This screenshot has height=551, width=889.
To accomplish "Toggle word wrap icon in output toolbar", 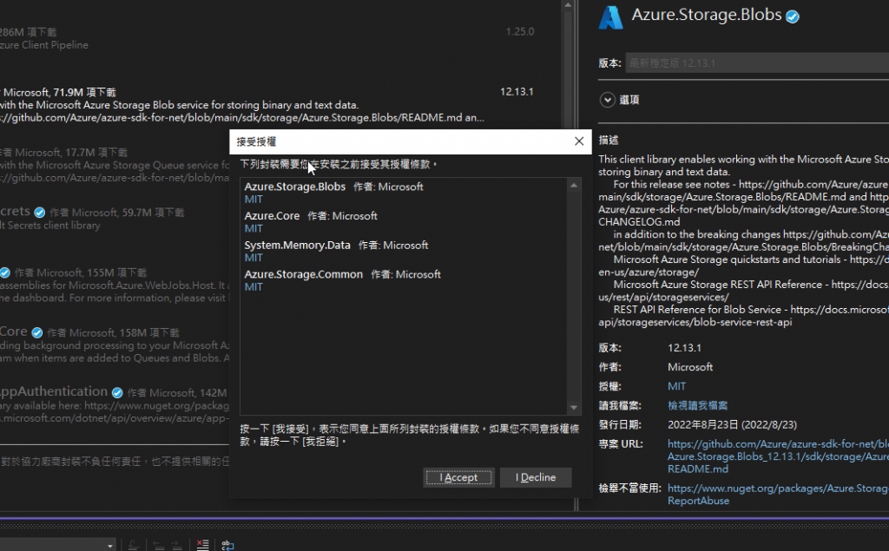I will point(227,545).
